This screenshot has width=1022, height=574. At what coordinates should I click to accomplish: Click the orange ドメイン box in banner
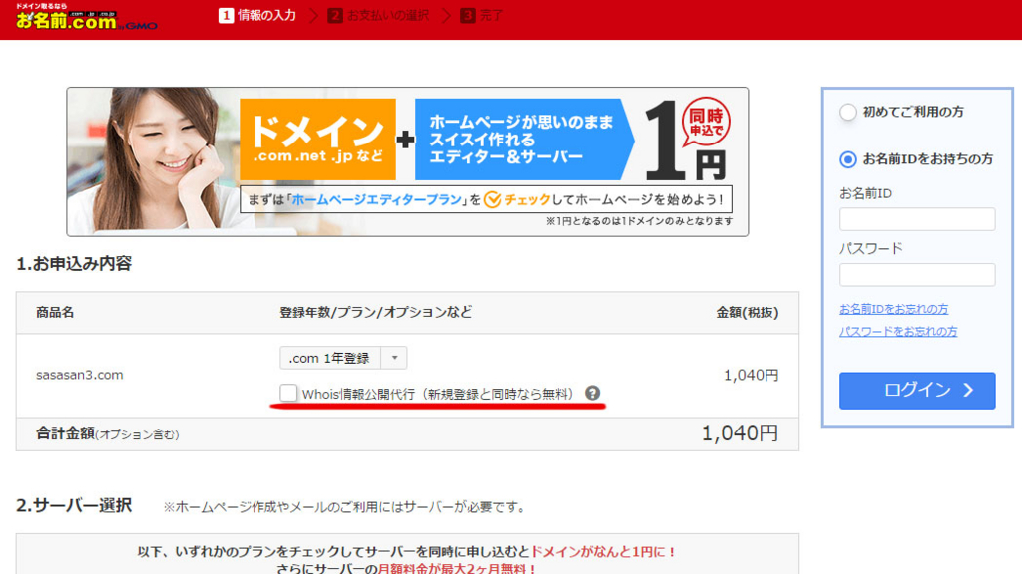tap(317, 139)
